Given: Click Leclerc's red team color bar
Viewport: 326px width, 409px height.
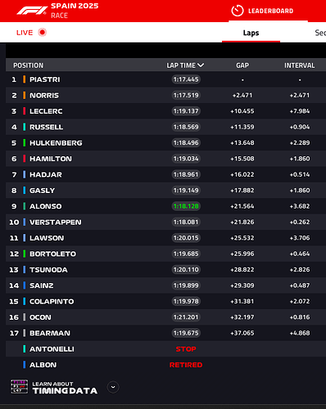Looking at the screenshot, I should tap(25, 111).
